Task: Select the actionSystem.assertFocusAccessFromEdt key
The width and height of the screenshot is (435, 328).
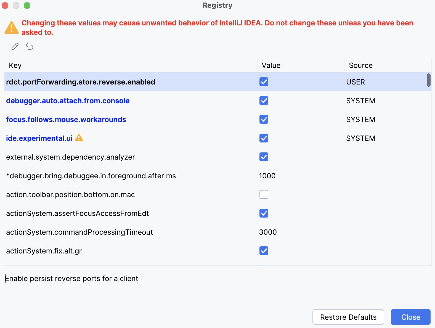Action: [x=77, y=213]
